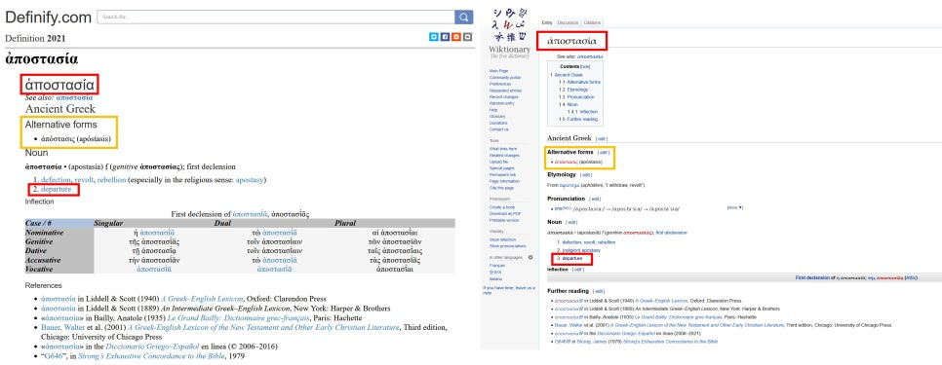This screenshot has height=365, width=942.
Task: Edit the Inflection section on Wiktionary
Action: click(x=578, y=270)
